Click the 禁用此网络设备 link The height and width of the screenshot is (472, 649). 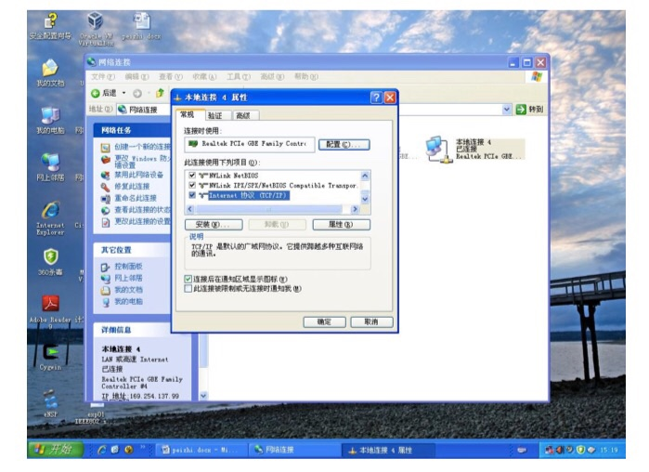coord(138,175)
